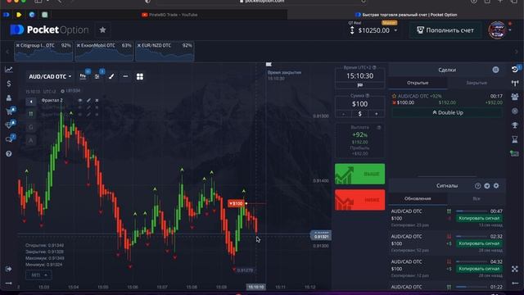Open social trading people icon in right sidebar
The image size is (524, 295).
(x=515, y=97)
